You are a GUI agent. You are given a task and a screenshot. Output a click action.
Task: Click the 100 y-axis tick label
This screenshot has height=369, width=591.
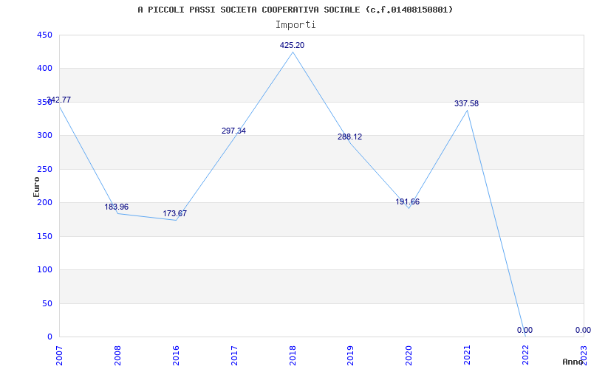tap(44, 270)
